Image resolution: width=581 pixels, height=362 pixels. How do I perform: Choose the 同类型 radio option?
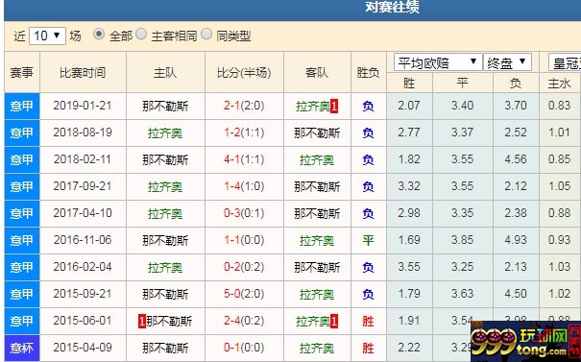coord(206,35)
